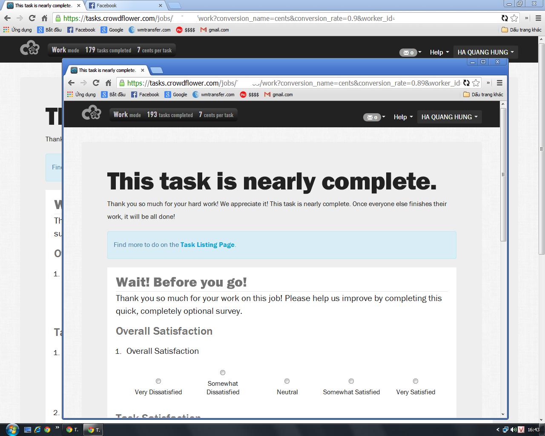Open the gmail.com bookmark in background window
This screenshot has width=545, height=436.
click(215, 30)
